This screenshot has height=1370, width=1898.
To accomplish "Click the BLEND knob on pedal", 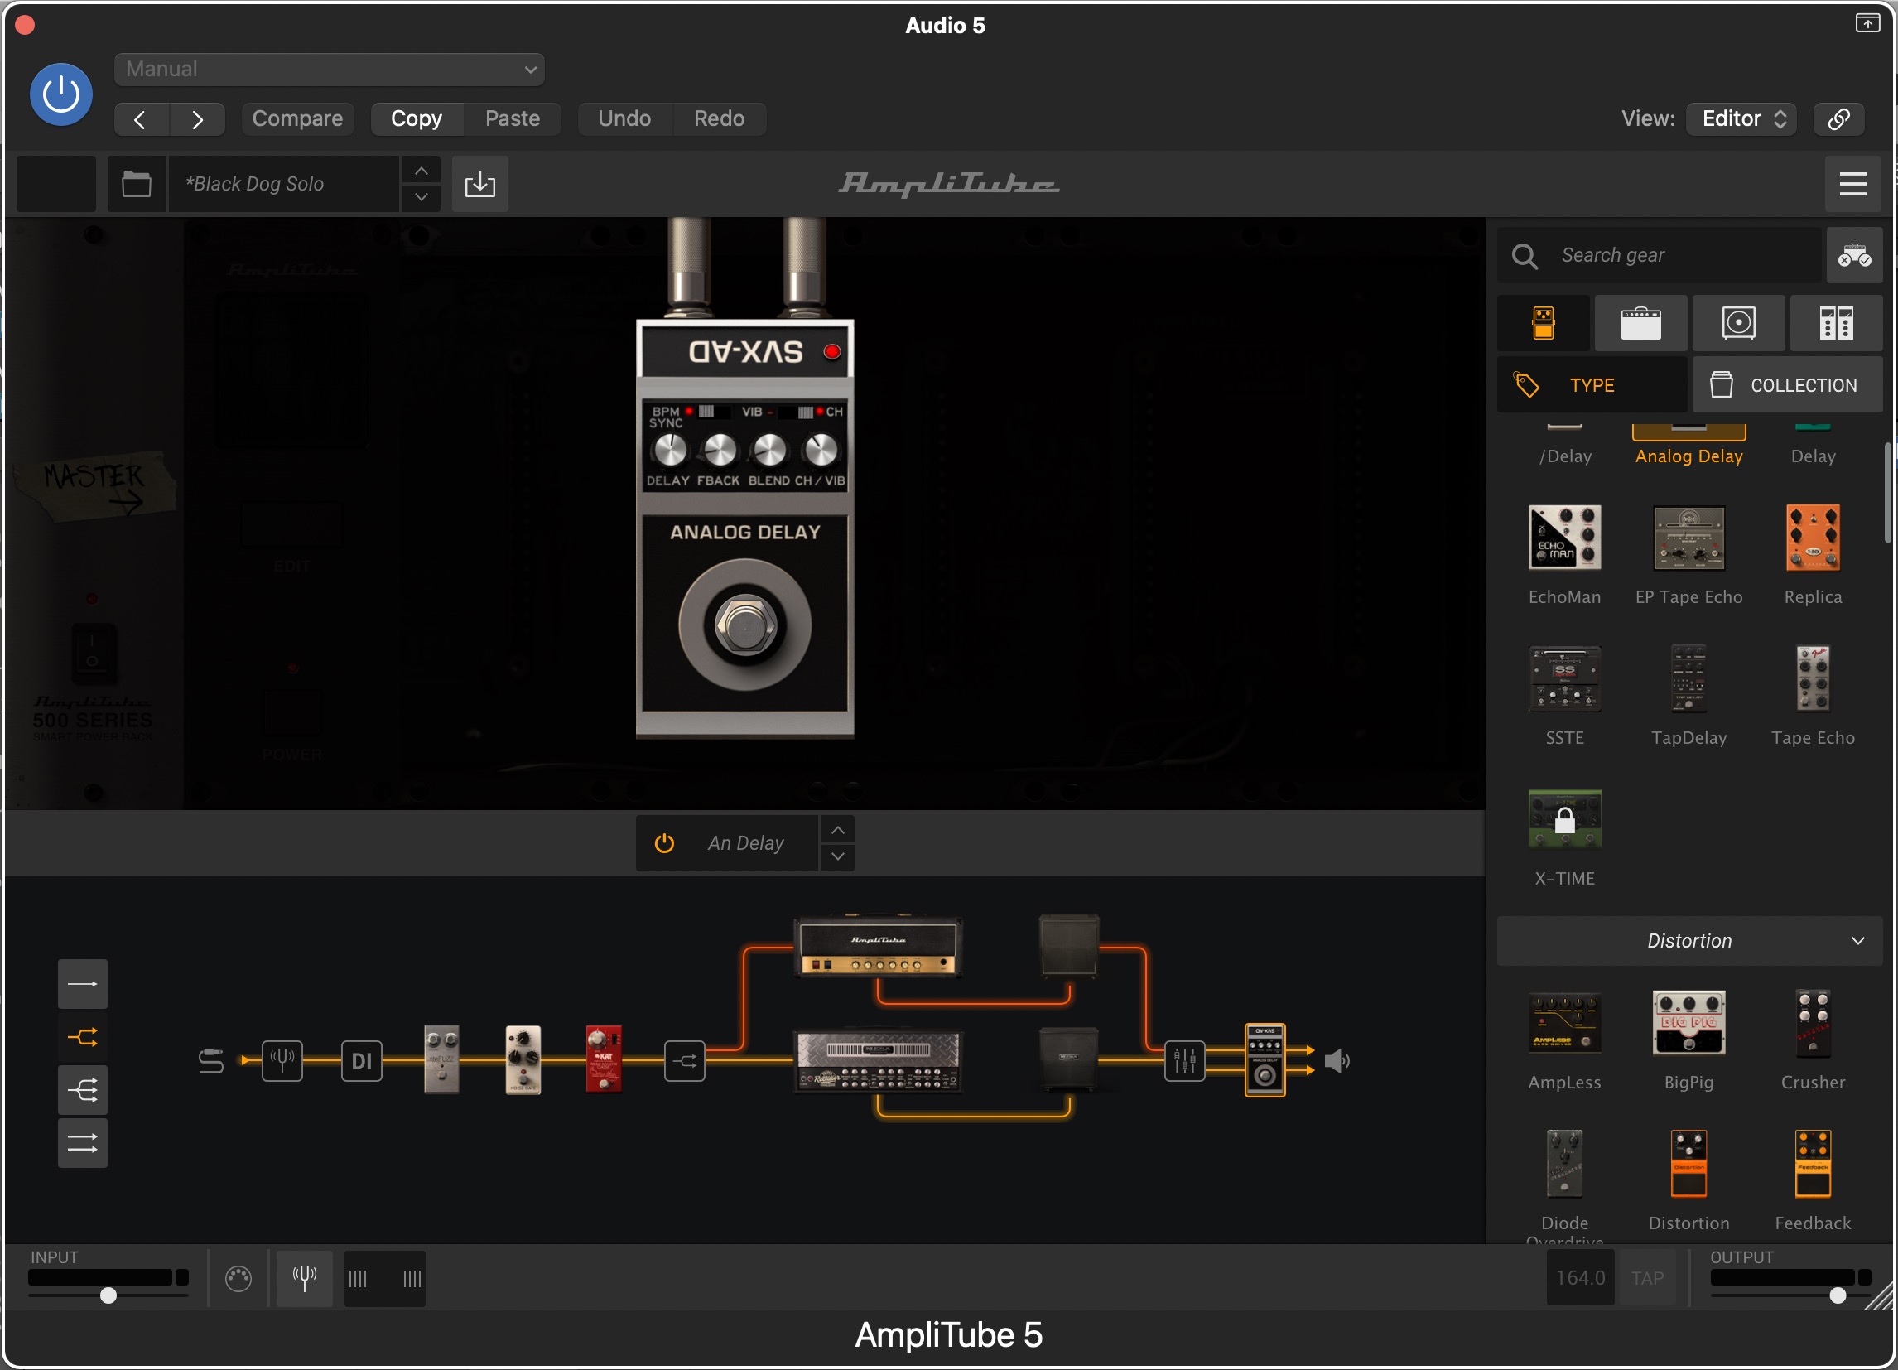I will coord(770,451).
